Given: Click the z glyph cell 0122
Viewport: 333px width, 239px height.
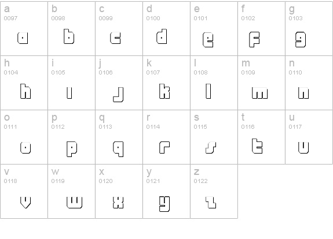Looking at the screenshot, I should tap(214, 191).
